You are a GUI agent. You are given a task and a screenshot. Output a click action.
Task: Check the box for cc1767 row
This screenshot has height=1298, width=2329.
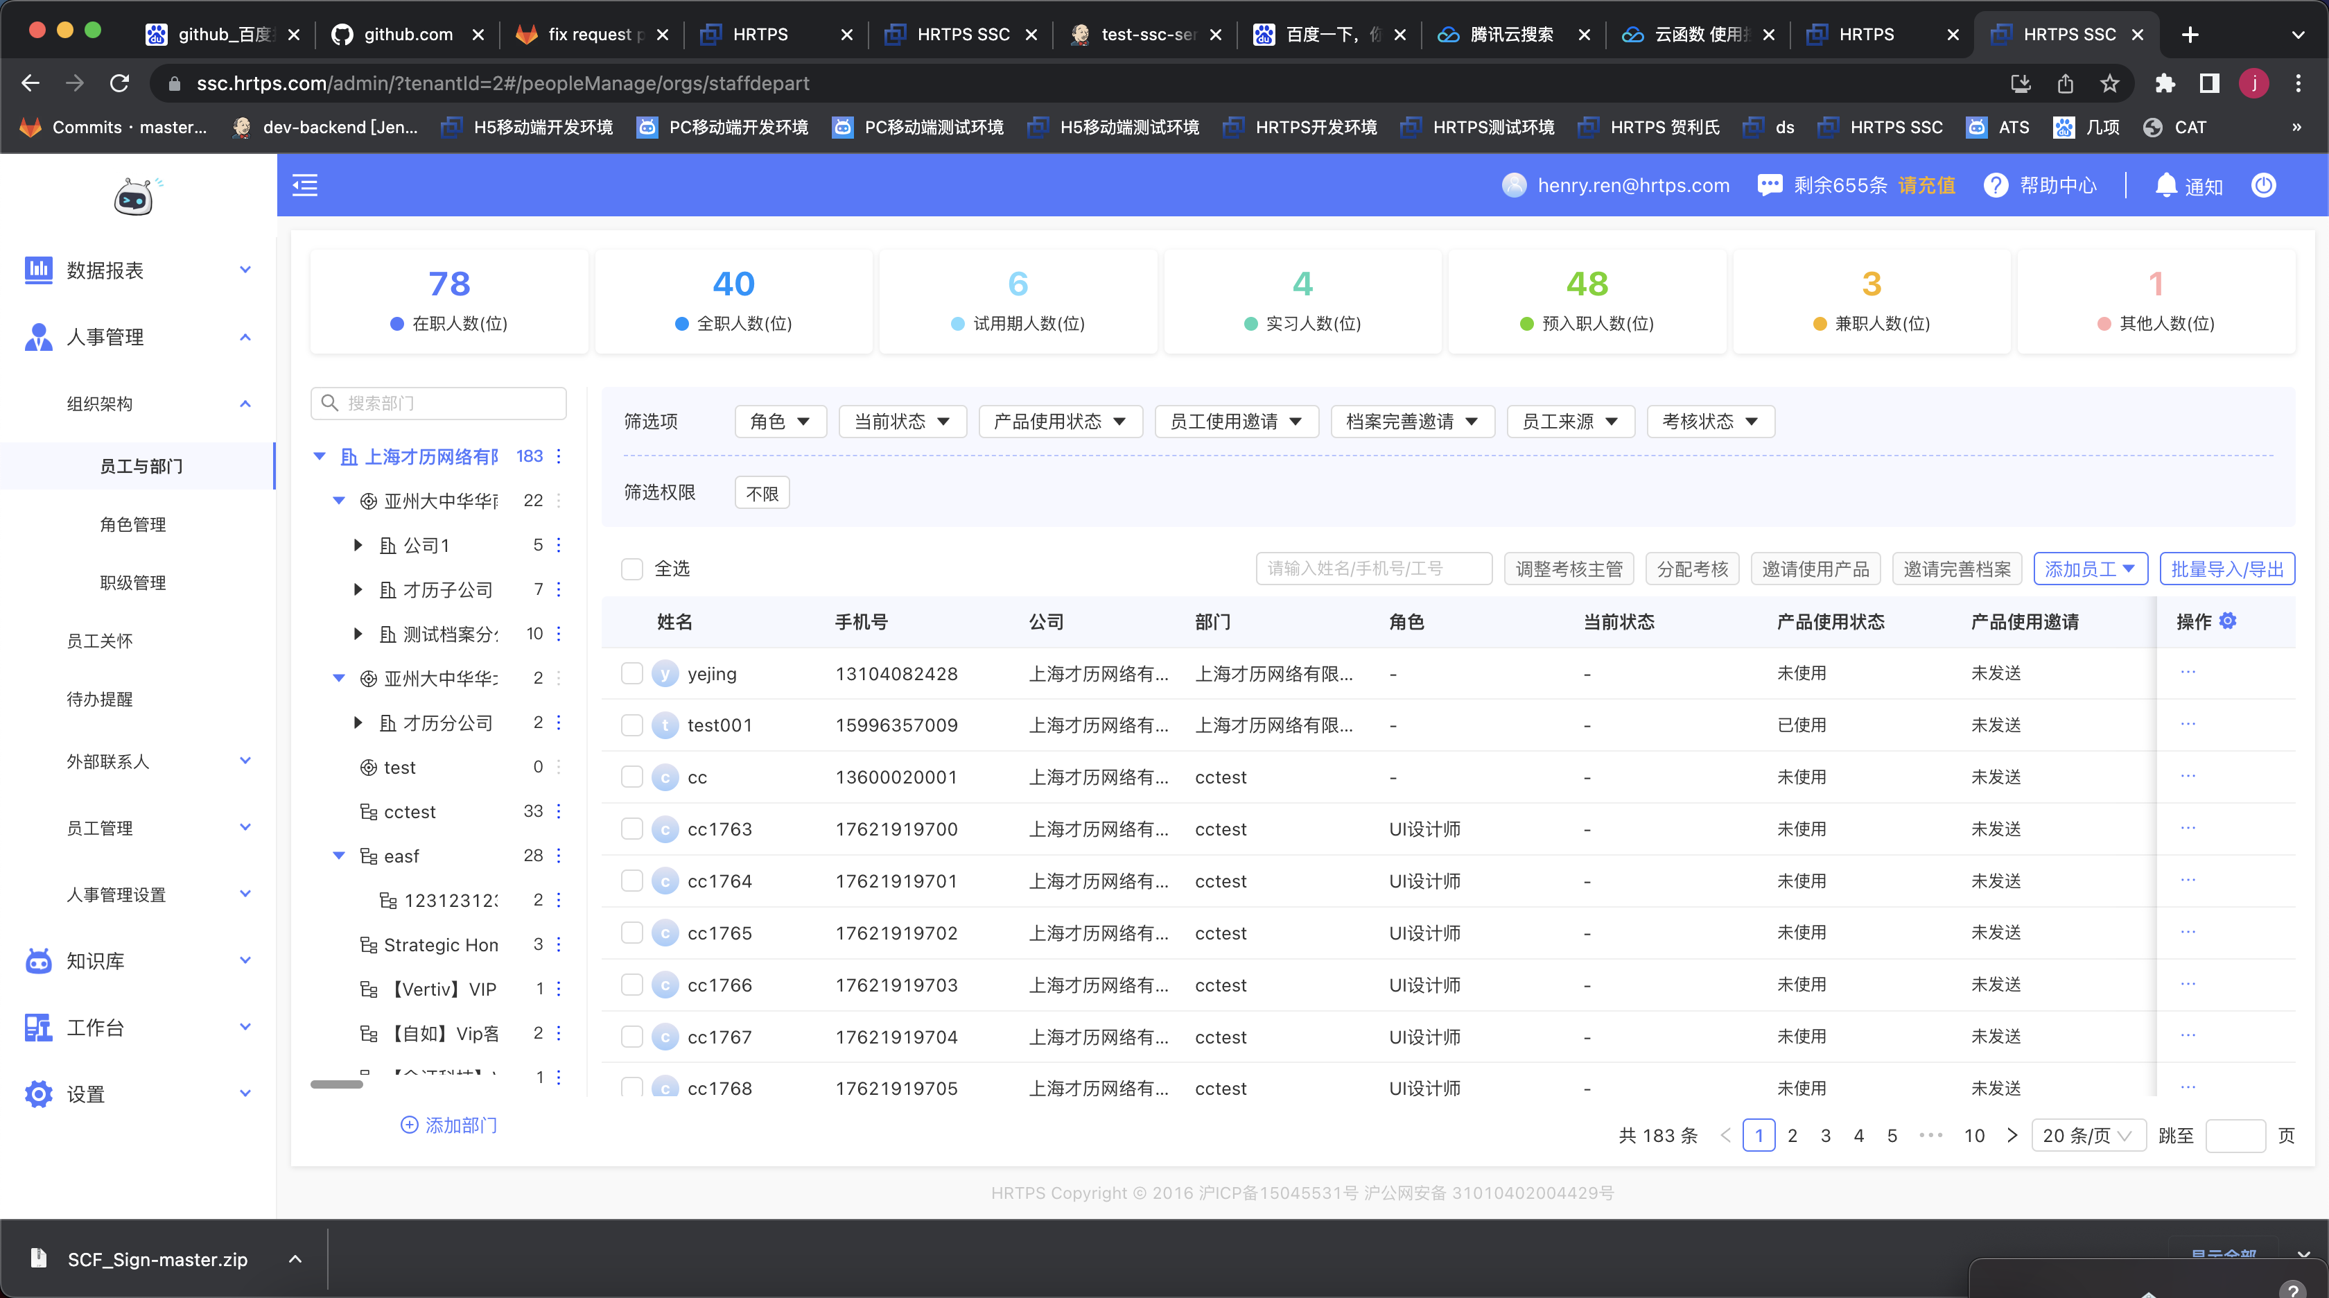coord(632,1037)
